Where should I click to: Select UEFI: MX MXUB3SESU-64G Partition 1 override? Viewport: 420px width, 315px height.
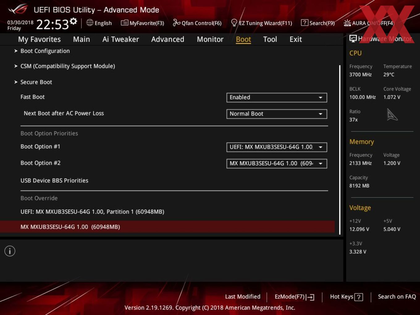coord(92,212)
